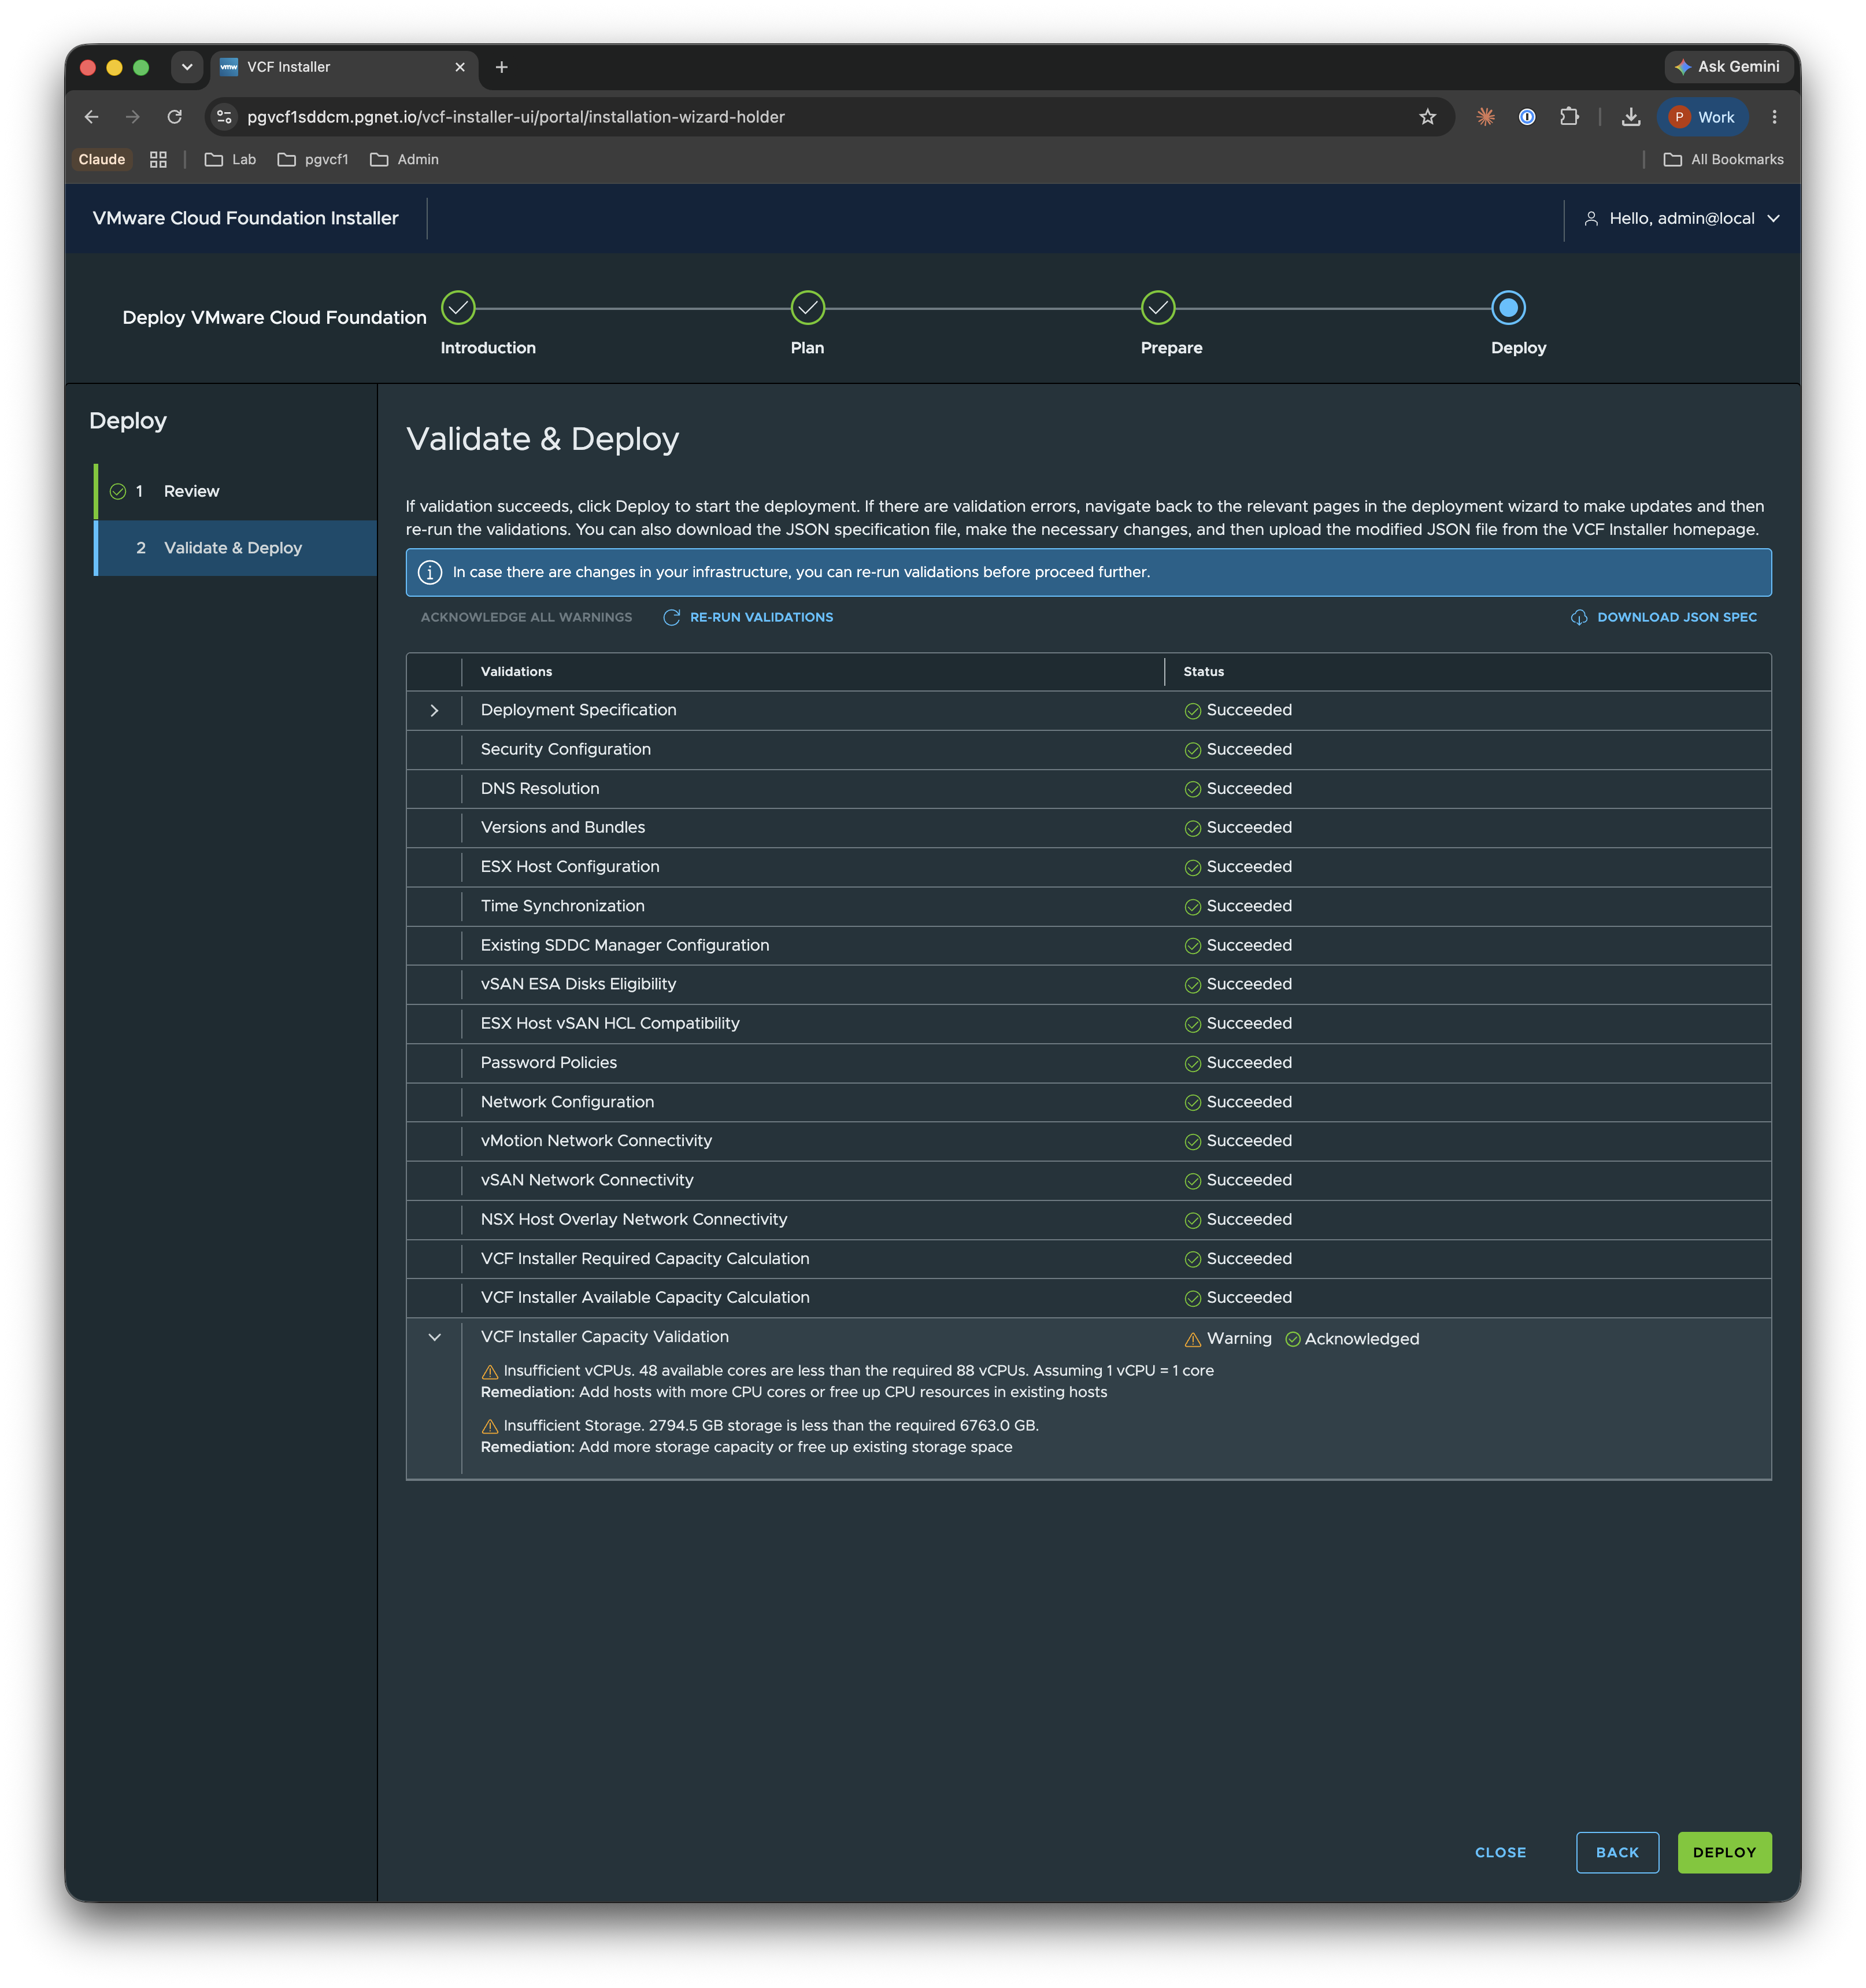Click the Security Configuration row
Viewport: 1866px width, 1988px height.
(x=1088, y=750)
